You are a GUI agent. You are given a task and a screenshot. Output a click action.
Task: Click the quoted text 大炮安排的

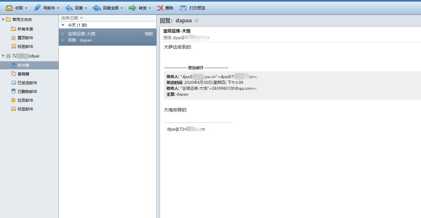click(x=175, y=110)
